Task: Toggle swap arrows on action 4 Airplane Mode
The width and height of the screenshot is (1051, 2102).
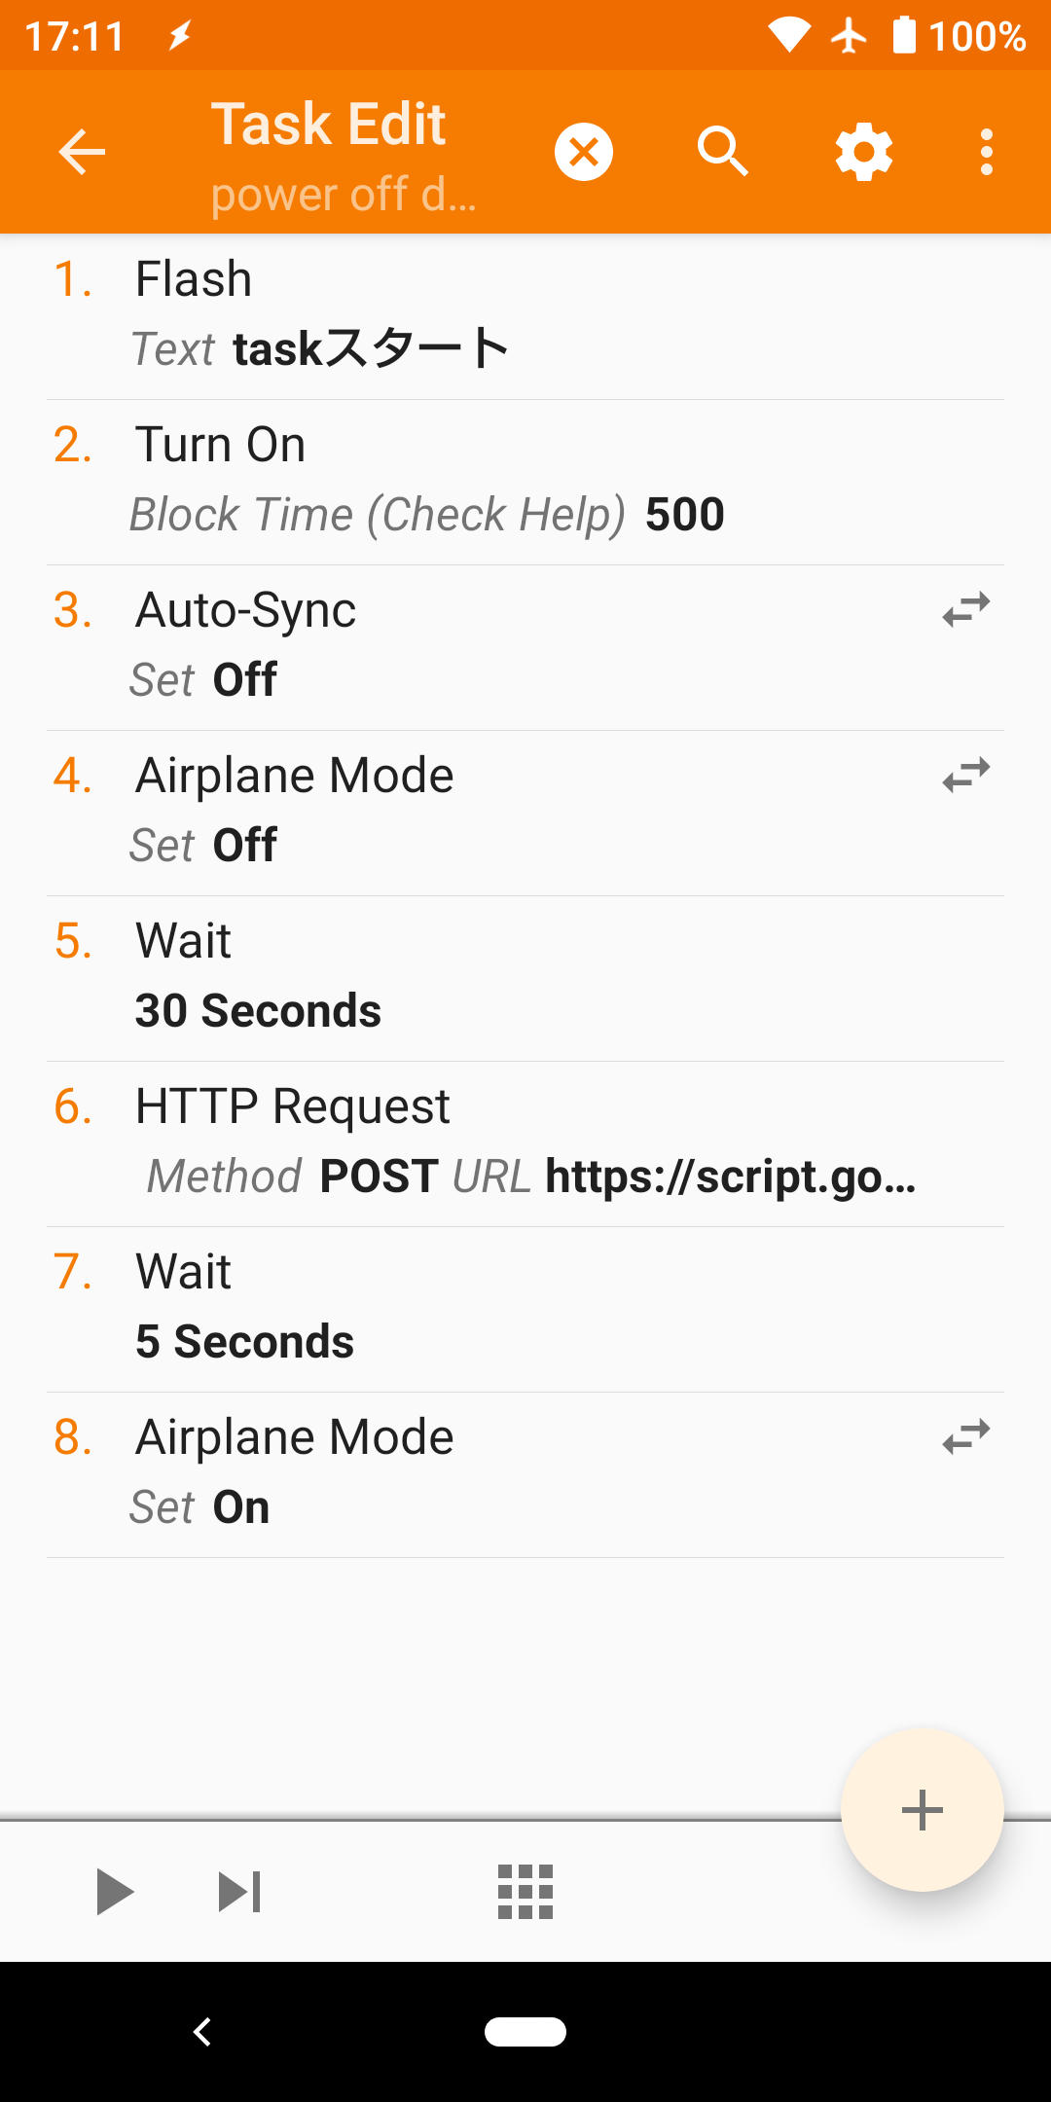Action: 965,776
